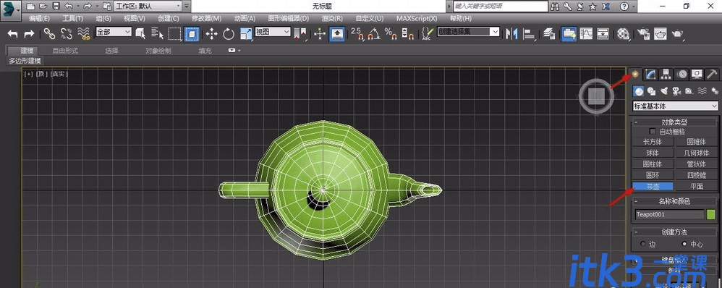Click the Rectangular Selection Region icon
The image size is (722, 288).
point(174,33)
